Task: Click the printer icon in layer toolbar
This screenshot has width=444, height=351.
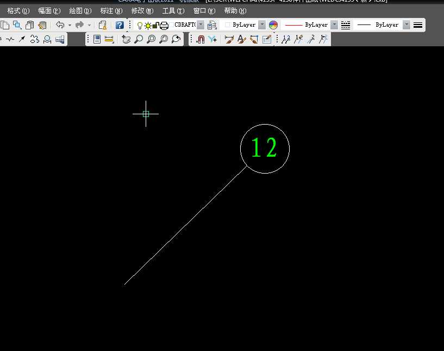Action: 164,25
